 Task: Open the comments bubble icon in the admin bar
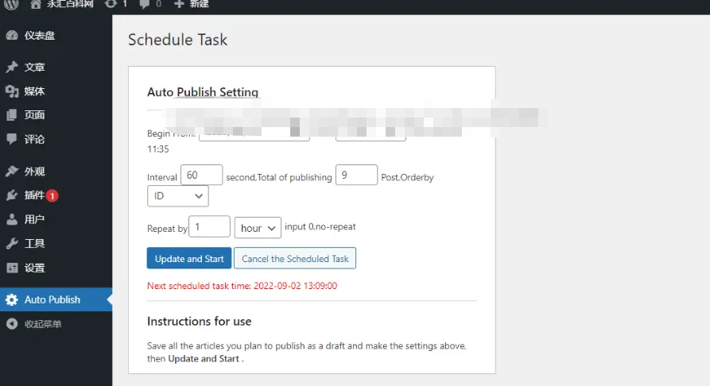coord(145,5)
